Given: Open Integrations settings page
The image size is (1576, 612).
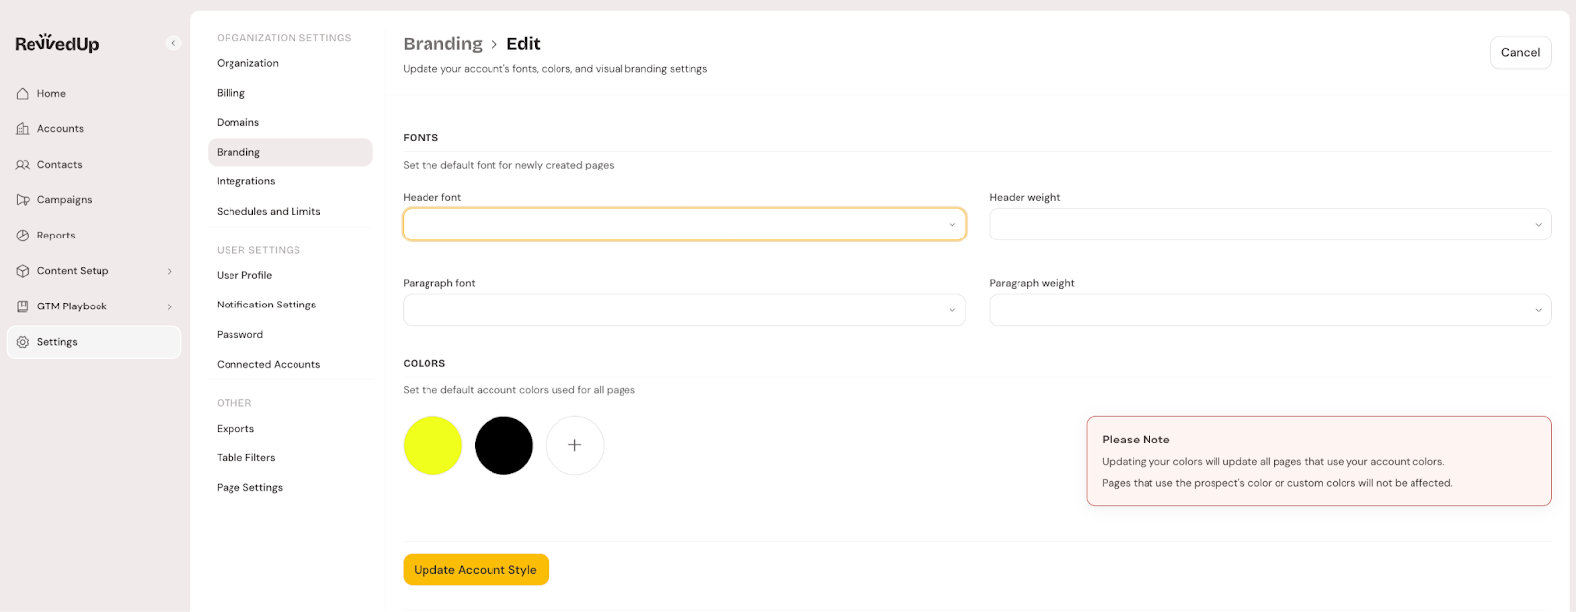Looking at the screenshot, I should tap(246, 181).
